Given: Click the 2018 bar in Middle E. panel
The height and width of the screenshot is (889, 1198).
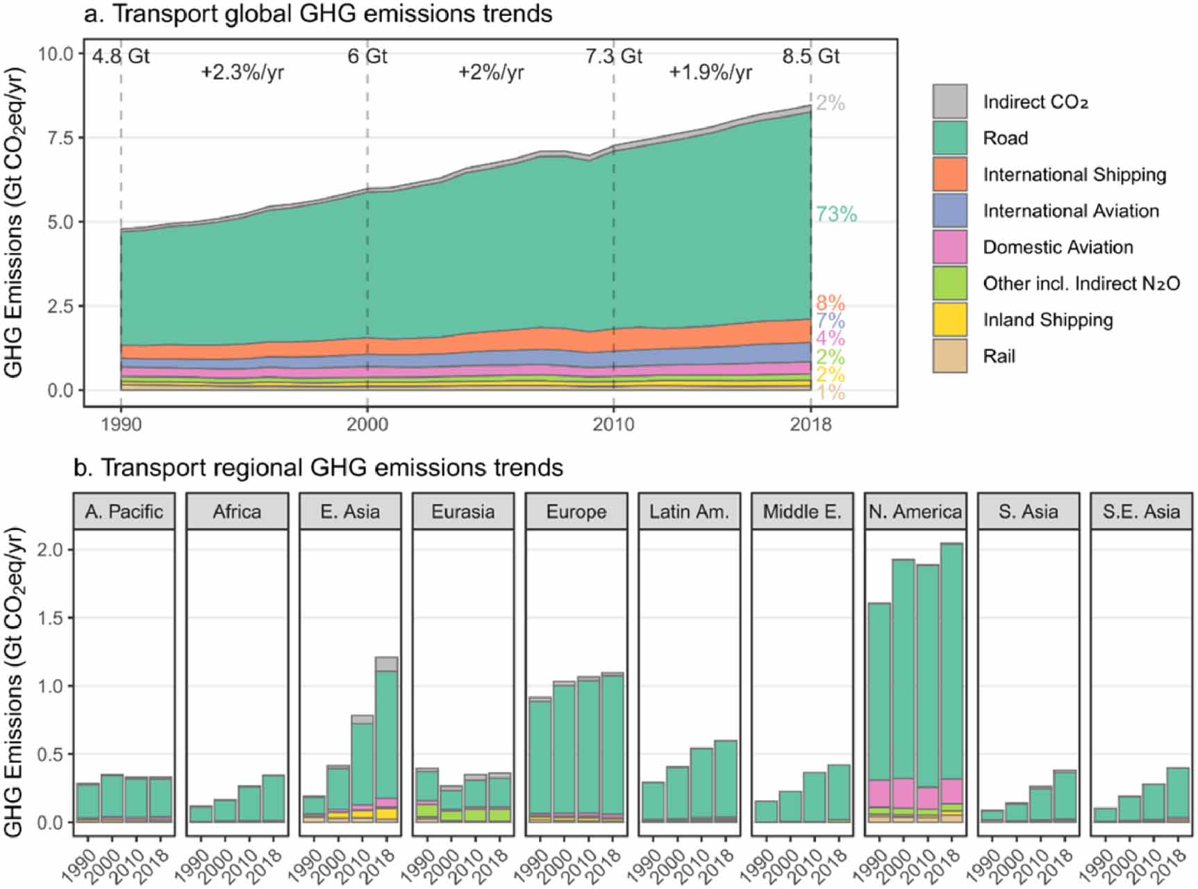Looking at the screenshot, I should [x=838, y=794].
